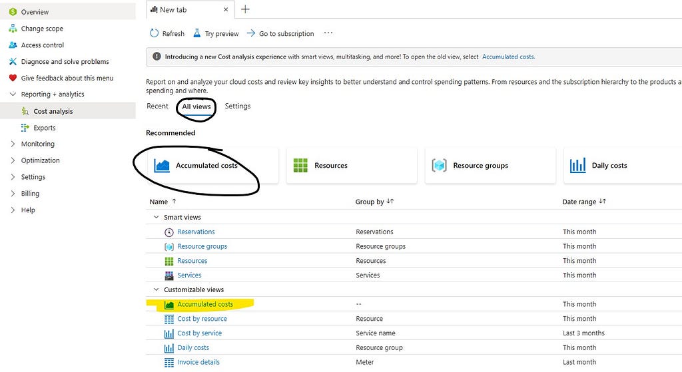Click the Cost analysis sidebar icon
The image size is (682, 372).
tap(25, 111)
